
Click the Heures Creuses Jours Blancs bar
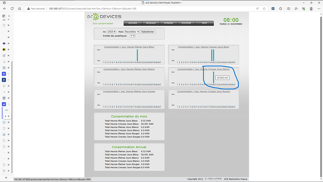pos(213,77)
